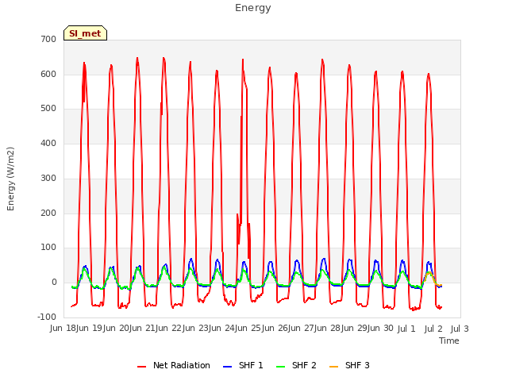The width and height of the screenshot is (508, 381).
Task: Click the 400 y-axis tick label
Action: tap(48, 143)
